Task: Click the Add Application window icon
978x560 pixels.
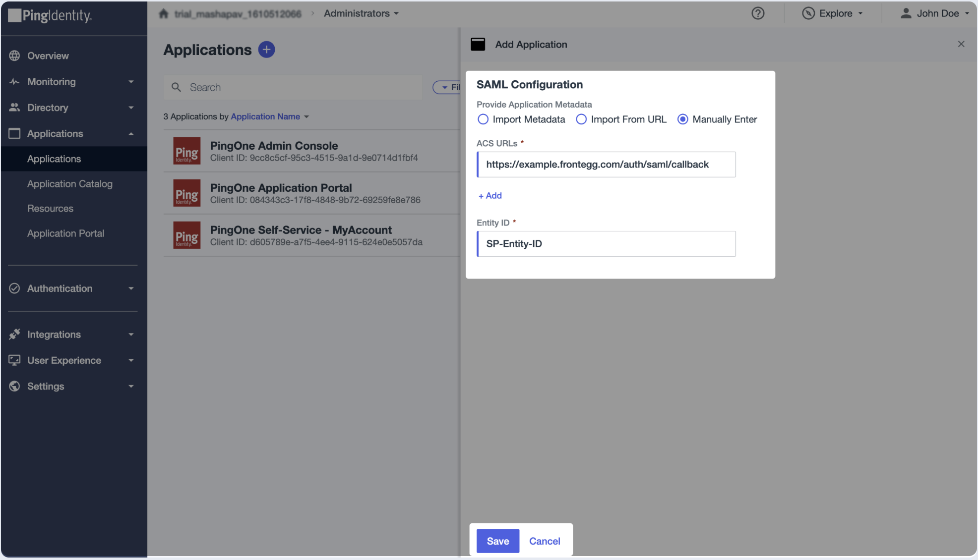Action: click(478, 45)
